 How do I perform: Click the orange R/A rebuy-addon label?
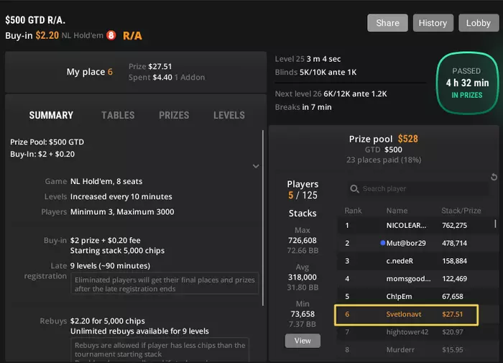pyautogui.click(x=132, y=36)
